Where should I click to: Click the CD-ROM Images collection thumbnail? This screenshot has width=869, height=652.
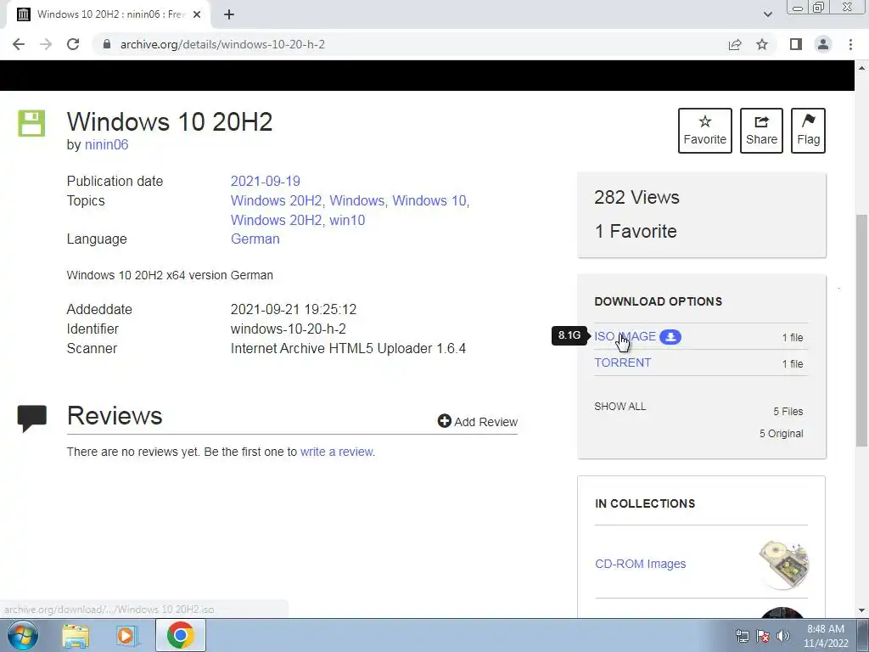(x=784, y=565)
